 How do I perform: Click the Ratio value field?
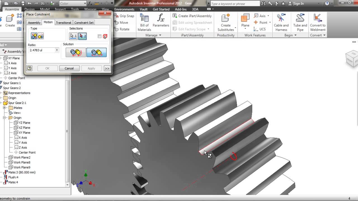[x=42, y=50]
